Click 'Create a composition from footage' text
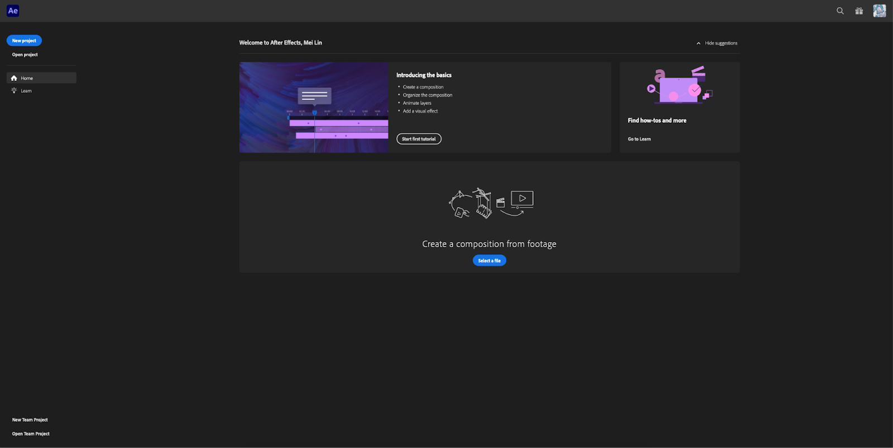Viewport: 893px width, 448px height. 489,244
